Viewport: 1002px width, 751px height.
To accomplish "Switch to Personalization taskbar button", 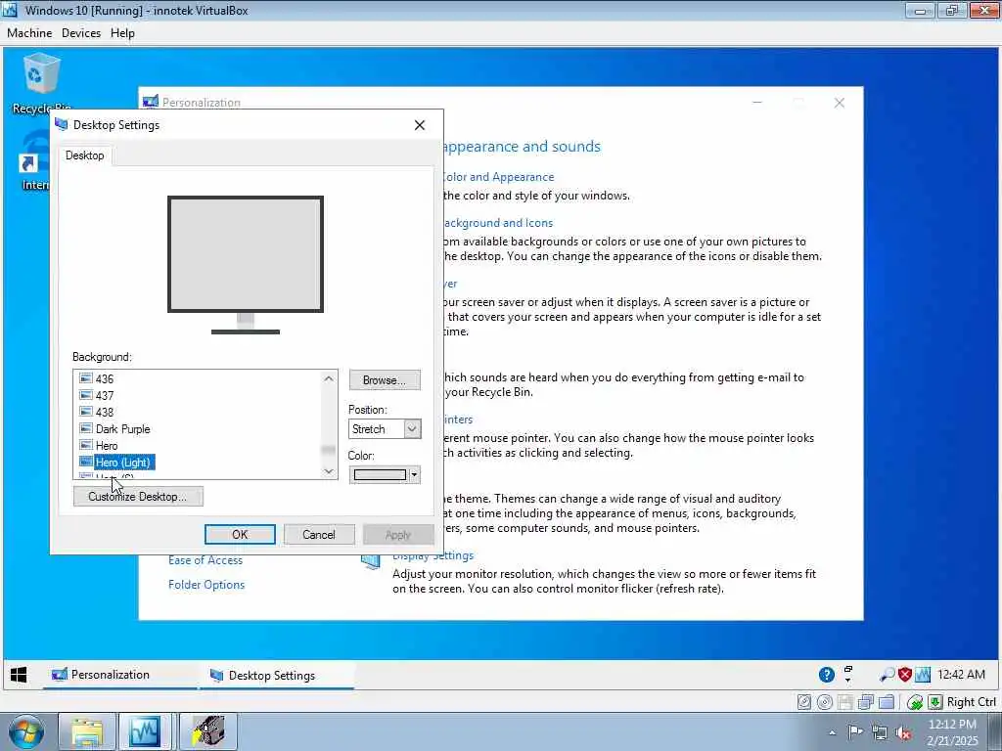I will pos(120,675).
